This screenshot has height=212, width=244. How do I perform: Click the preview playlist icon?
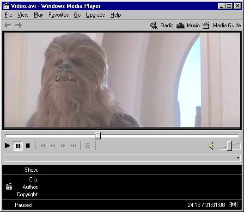(x=88, y=146)
